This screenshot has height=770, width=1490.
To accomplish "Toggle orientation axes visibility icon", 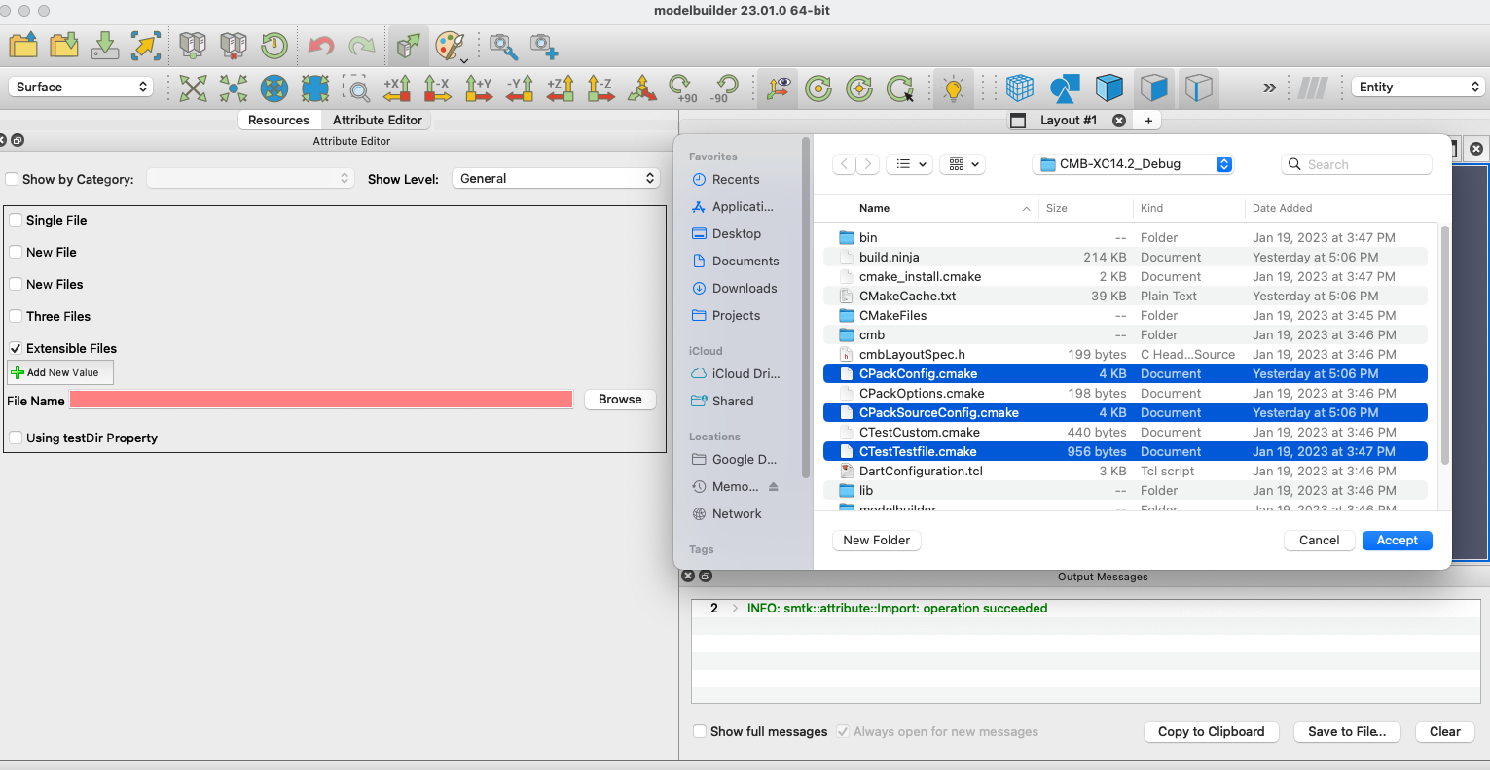I will (778, 88).
